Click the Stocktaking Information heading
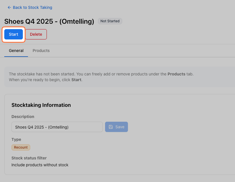Viewport: 235px width, 182px height. click(41, 105)
